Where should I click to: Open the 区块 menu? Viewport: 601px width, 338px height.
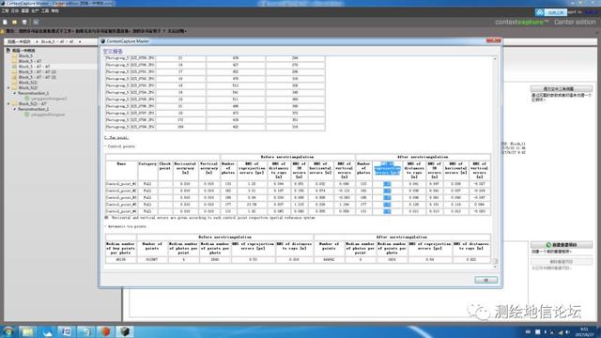pyautogui.click(x=15, y=11)
